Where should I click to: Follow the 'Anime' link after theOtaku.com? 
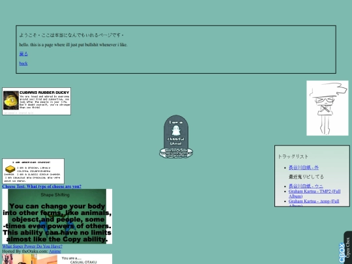pos(55,251)
